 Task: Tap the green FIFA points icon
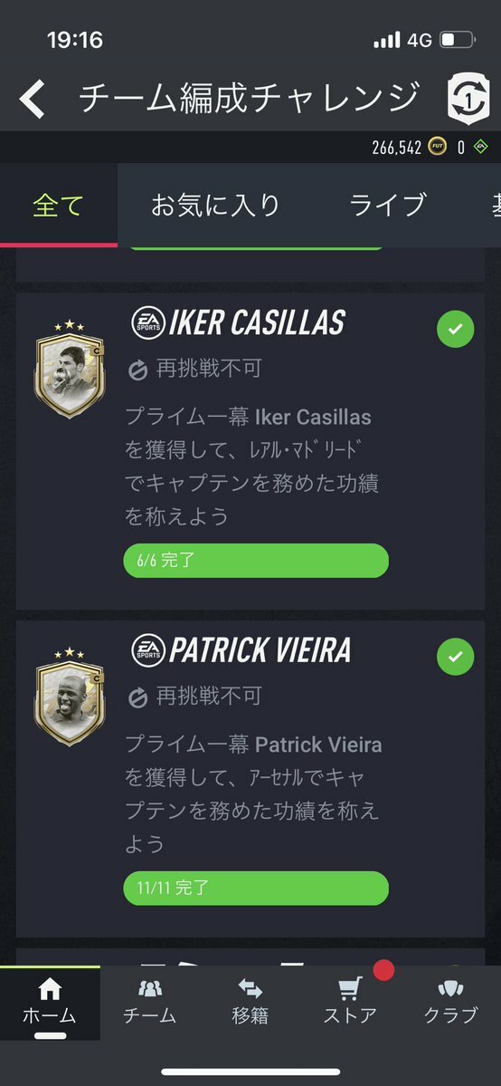tap(480, 147)
